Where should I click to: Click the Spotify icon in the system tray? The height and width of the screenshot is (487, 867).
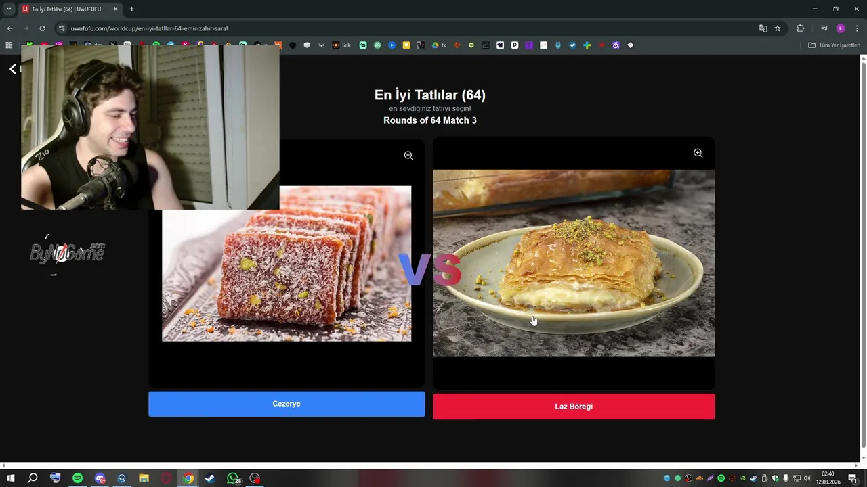[721, 478]
